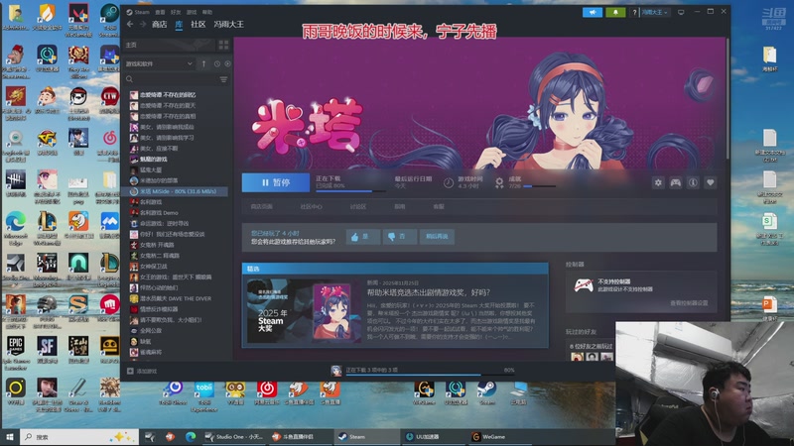
Task: Open the green notifications bell
Action: [615, 12]
